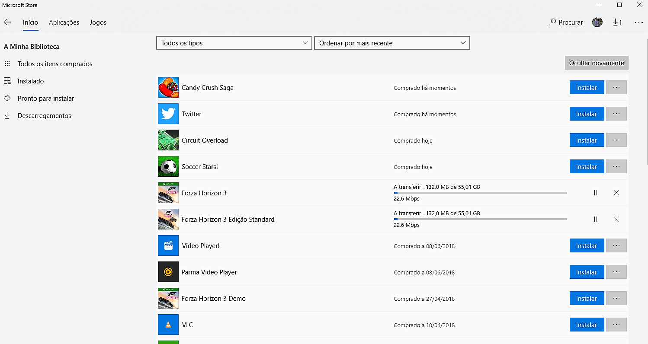The image size is (648, 344).
Task: Click the Ocultar novamente button
Action: pyautogui.click(x=597, y=63)
